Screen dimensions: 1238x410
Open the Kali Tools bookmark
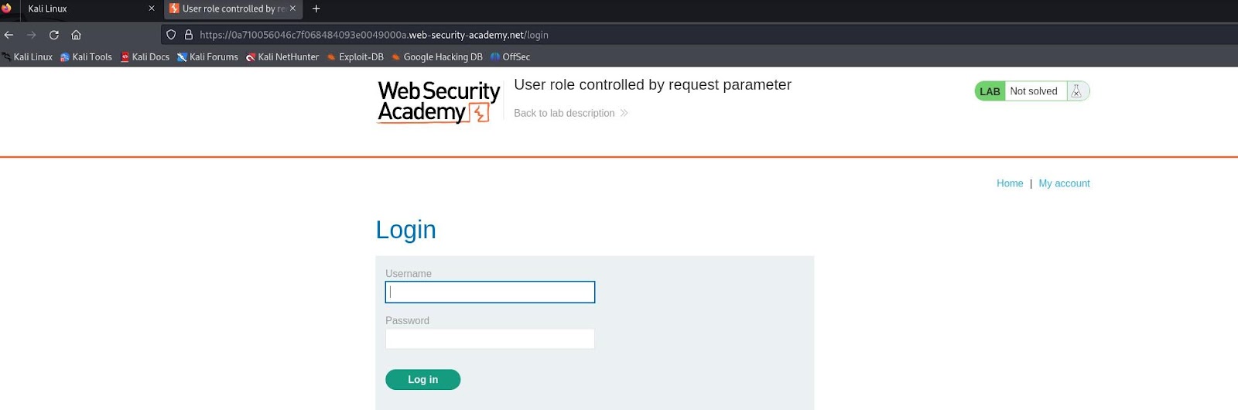(86, 57)
